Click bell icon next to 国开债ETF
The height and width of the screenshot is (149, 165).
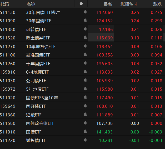[x=85, y=106]
